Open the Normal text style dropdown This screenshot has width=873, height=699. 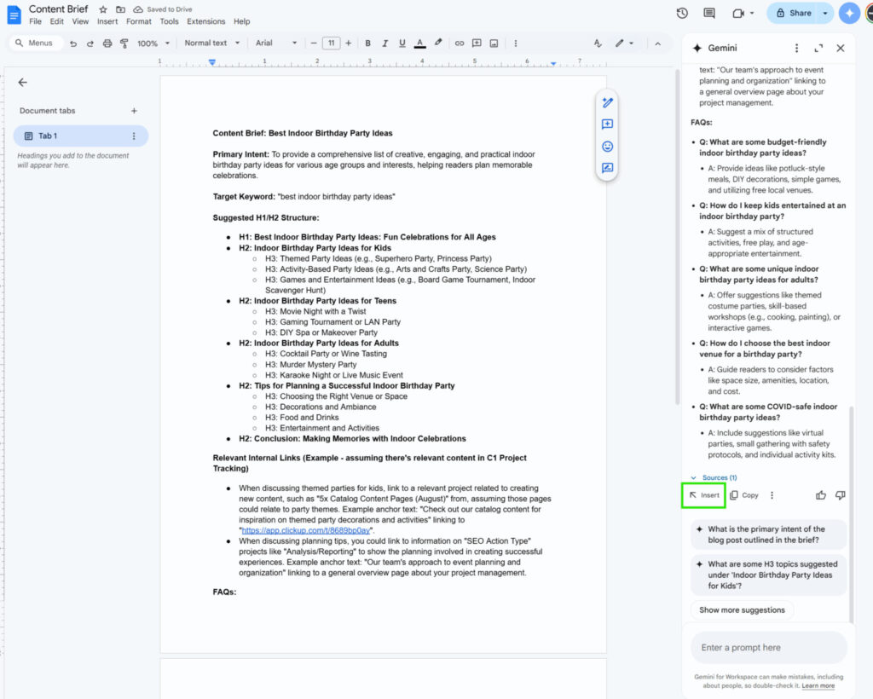click(211, 43)
